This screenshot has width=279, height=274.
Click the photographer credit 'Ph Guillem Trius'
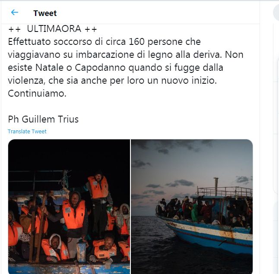[x=43, y=119]
